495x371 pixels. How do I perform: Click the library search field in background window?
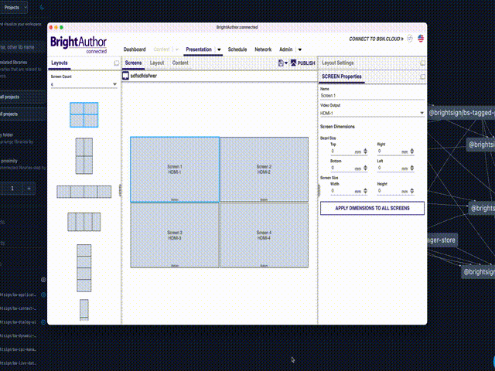(22, 47)
